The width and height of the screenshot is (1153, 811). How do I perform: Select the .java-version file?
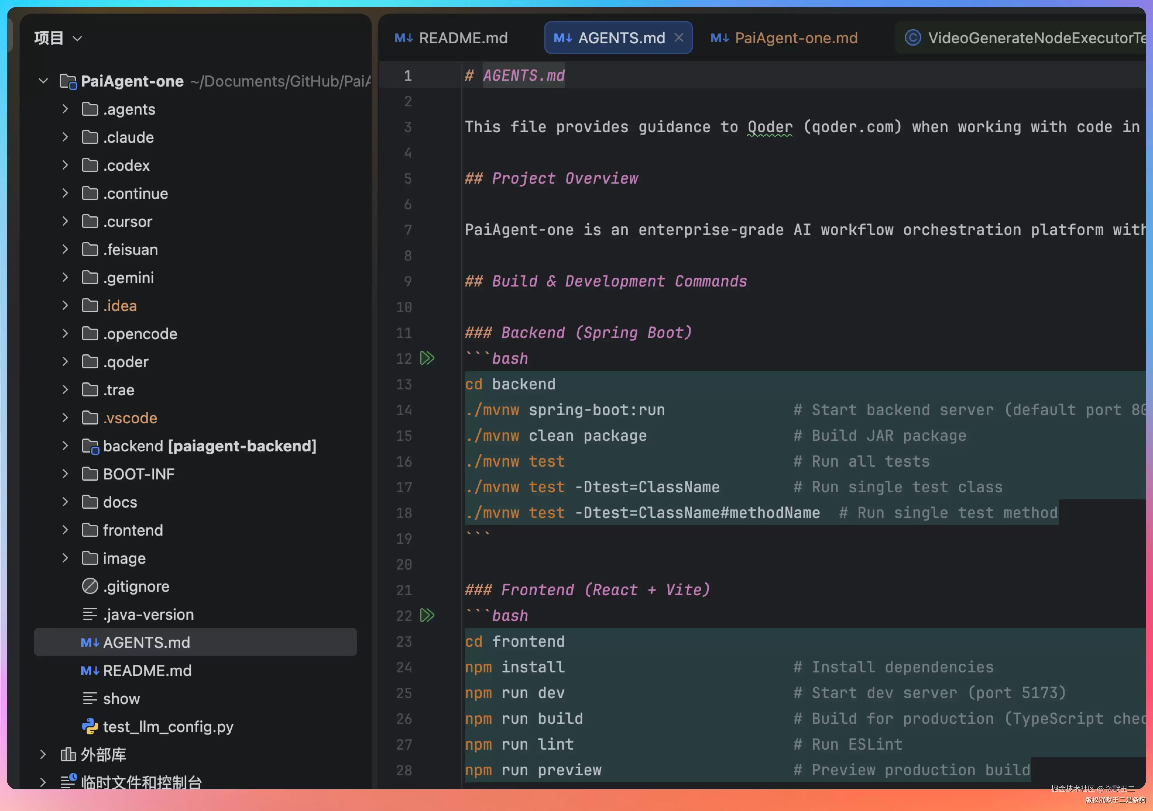[195, 614]
